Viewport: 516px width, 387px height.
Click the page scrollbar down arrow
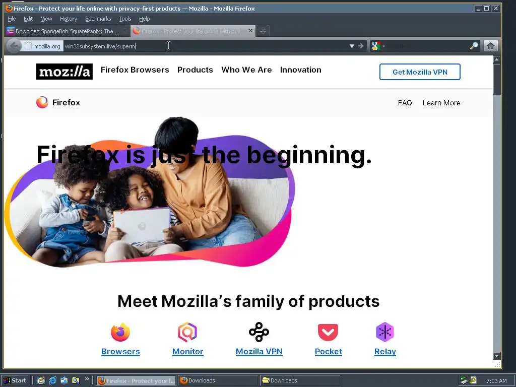click(x=496, y=356)
